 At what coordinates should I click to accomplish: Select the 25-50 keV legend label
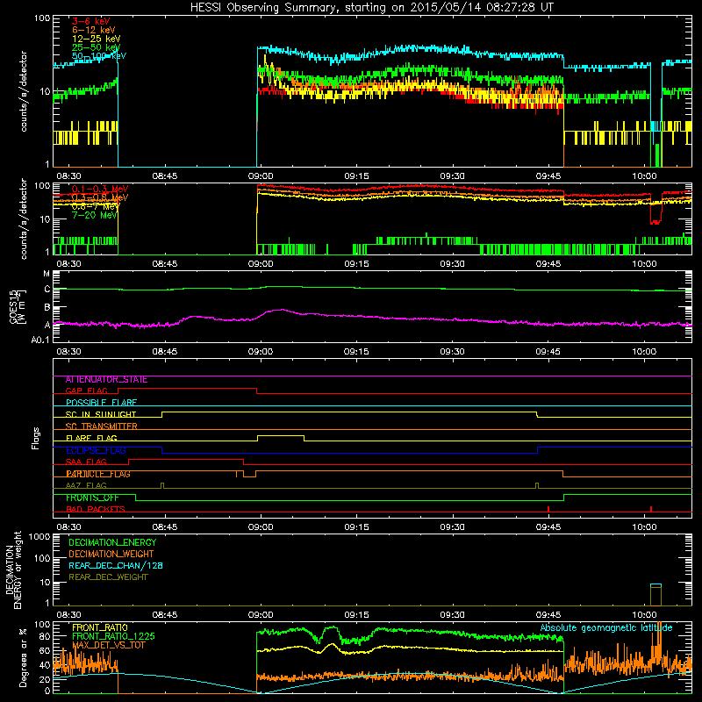point(96,47)
